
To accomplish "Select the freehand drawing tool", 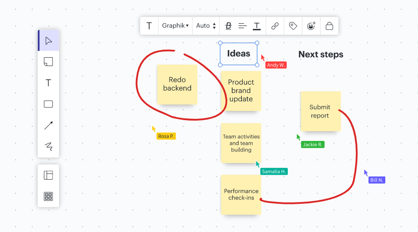I will 49,147.
